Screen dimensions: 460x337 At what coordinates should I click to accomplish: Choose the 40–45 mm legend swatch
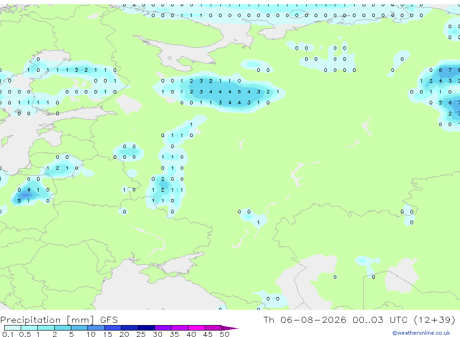coord(196,328)
